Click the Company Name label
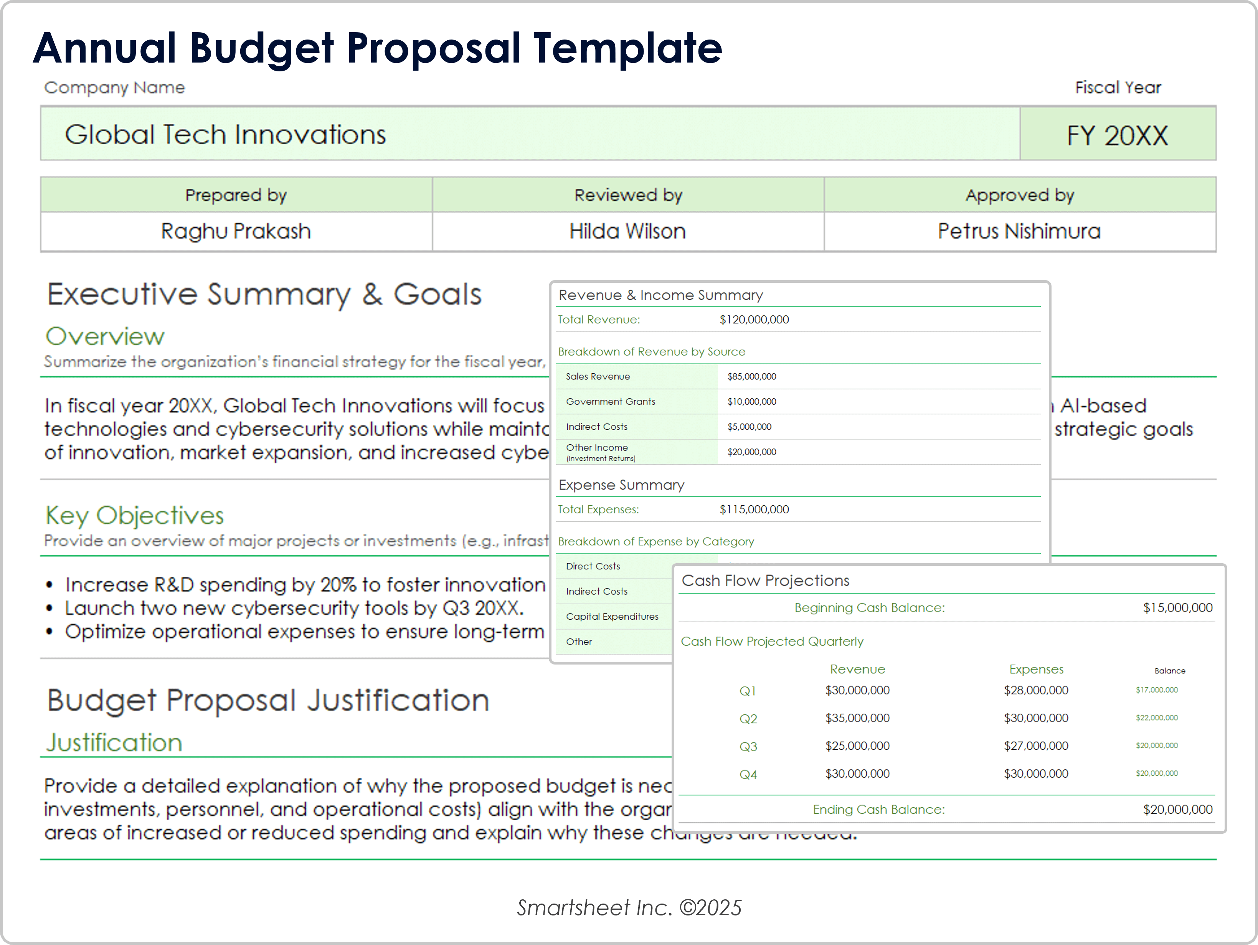This screenshot has height=945, width=1258. point(114,87)
